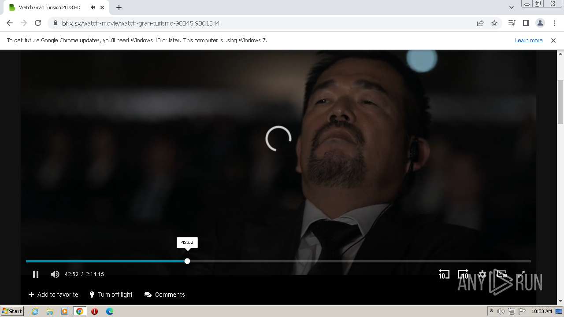Viewport: 564px width, 317px height.
Task: Launch Internet Explorer from taskbar
Action: click(35, 311)
